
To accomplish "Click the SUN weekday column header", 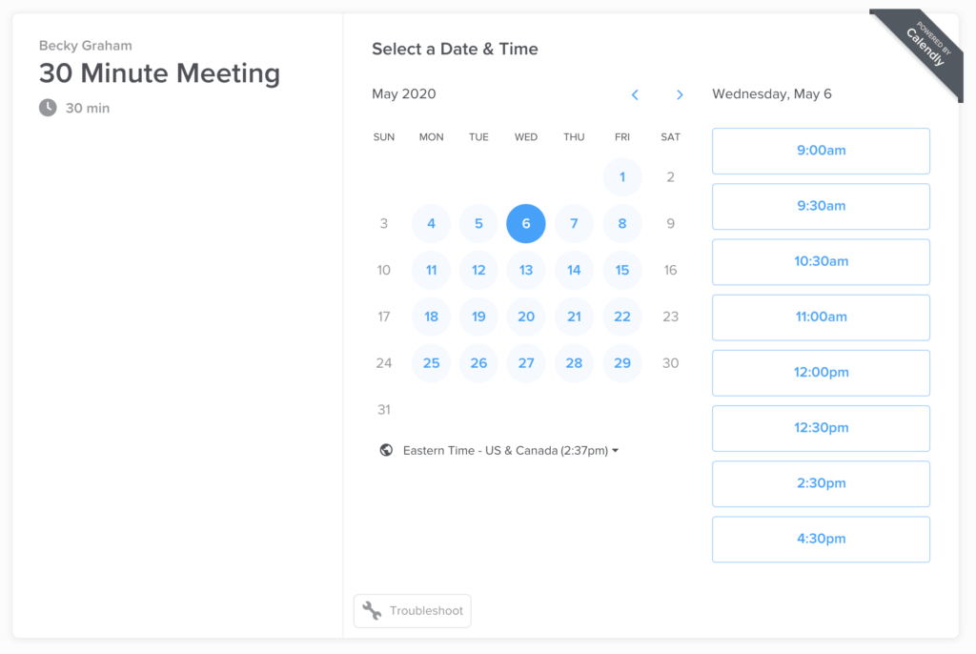I will tap(383, 137).
